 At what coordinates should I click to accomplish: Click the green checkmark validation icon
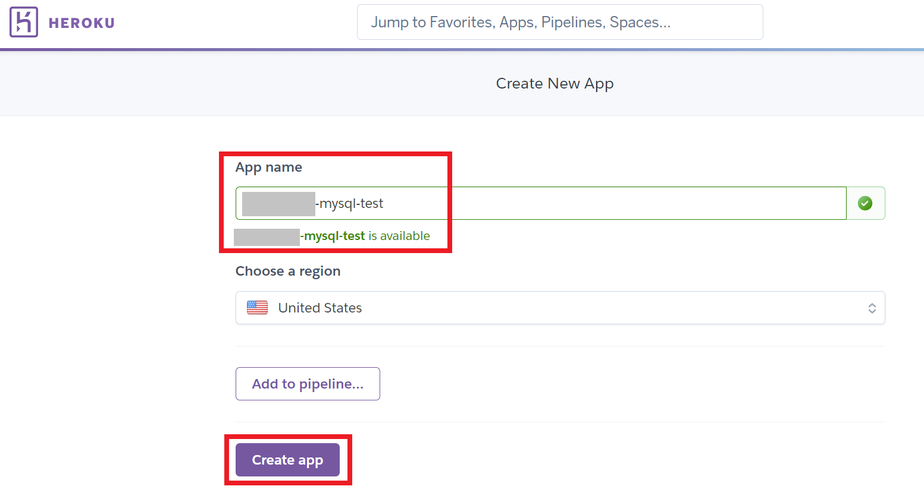coord(865,203)
